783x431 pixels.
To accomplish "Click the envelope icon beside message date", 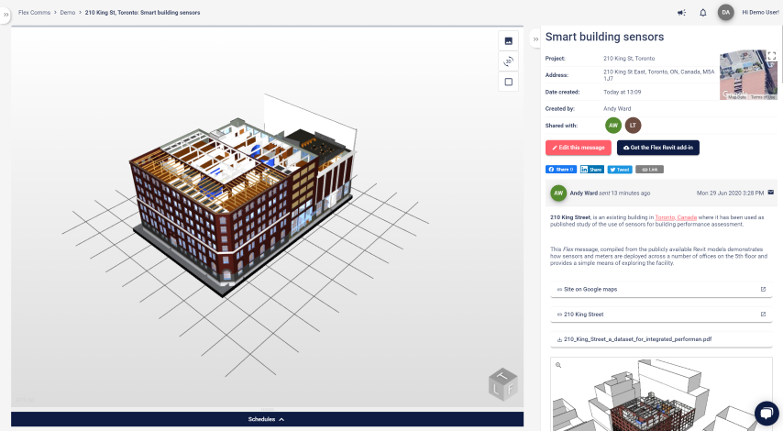I will point(771,193).
